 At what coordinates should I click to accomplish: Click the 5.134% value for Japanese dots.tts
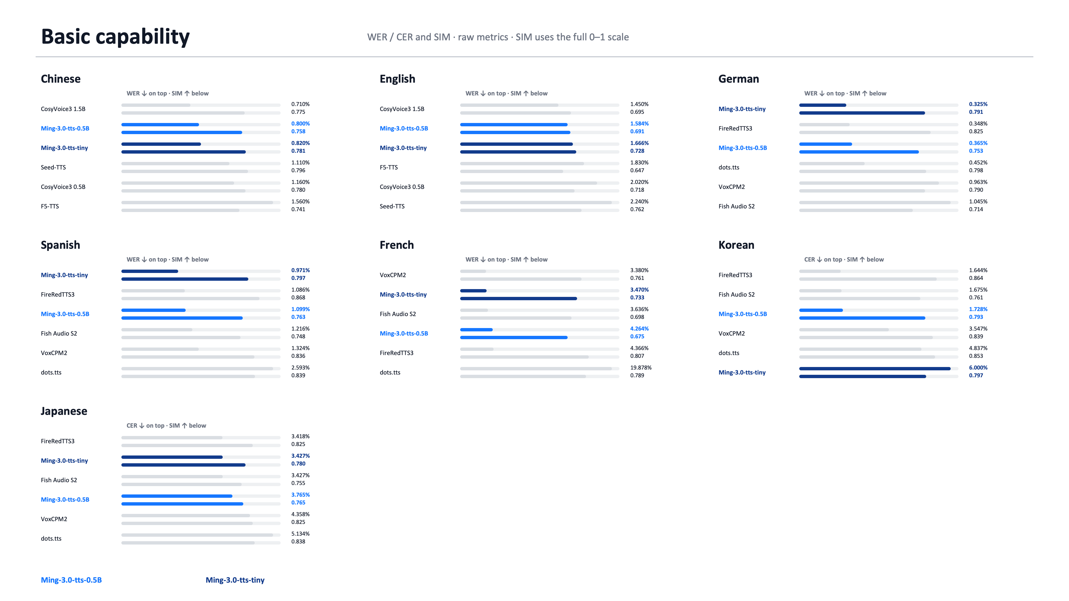(300, 533)
